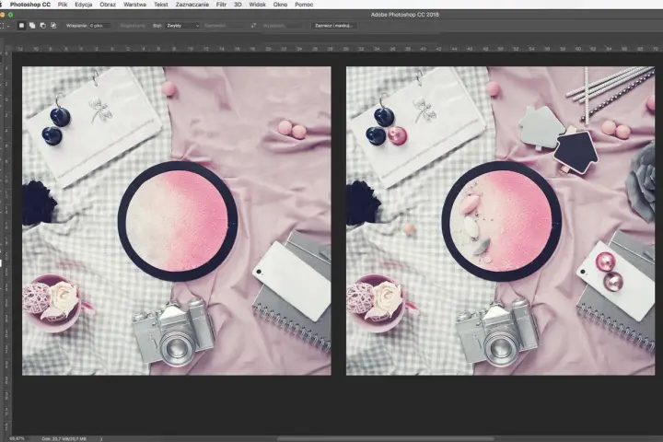Click the swap width and height icon
The height and width of the screenshot is (442, 663).
pos(253,26)
